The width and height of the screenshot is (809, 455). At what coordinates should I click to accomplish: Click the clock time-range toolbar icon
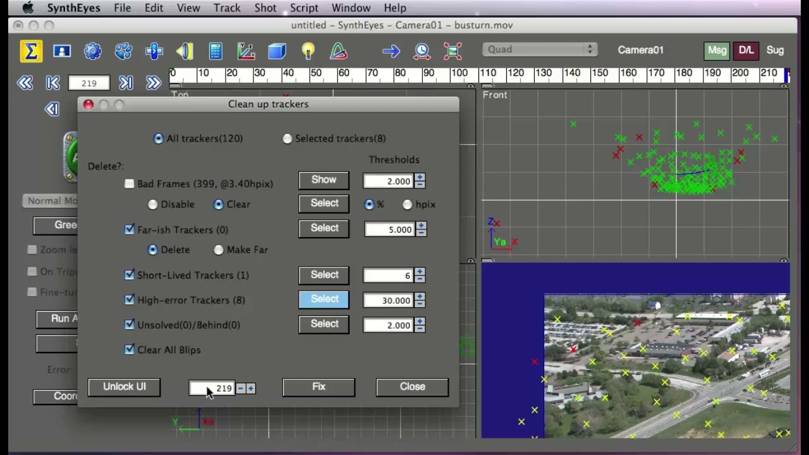422,51
